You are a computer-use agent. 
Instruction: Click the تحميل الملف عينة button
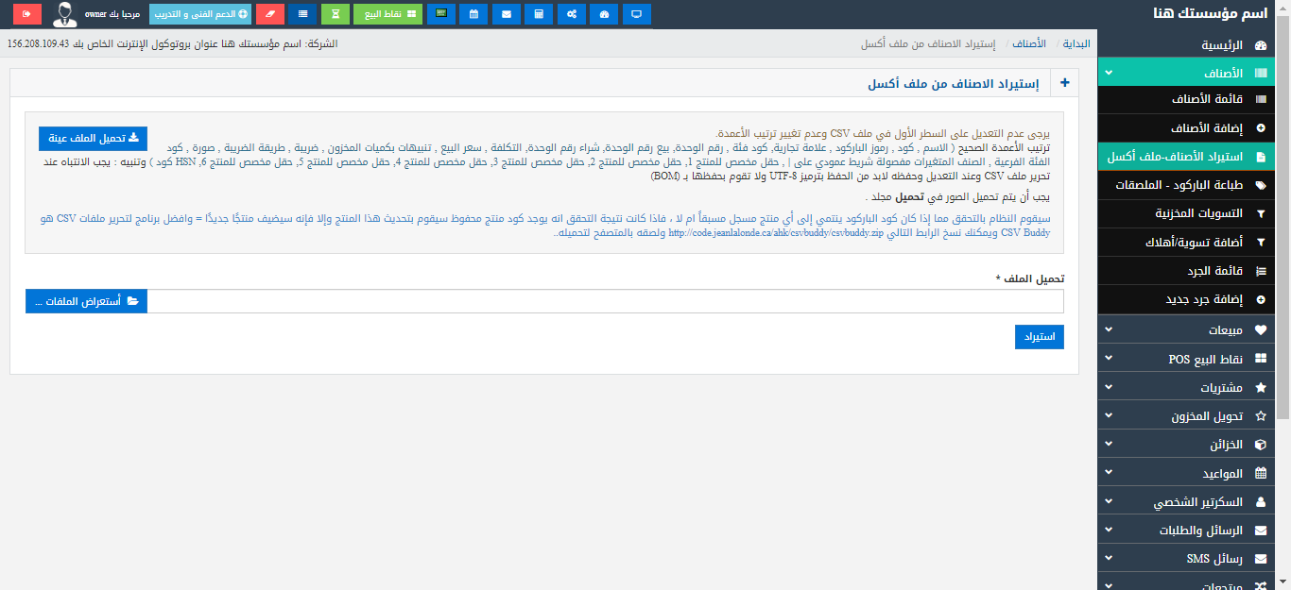[93, 138]
